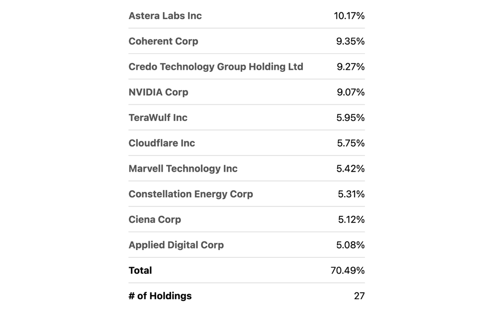This screenshot has width=494, height=309.
Task: Click the NVIDIA Corp holding name
Action: (158, 92)
